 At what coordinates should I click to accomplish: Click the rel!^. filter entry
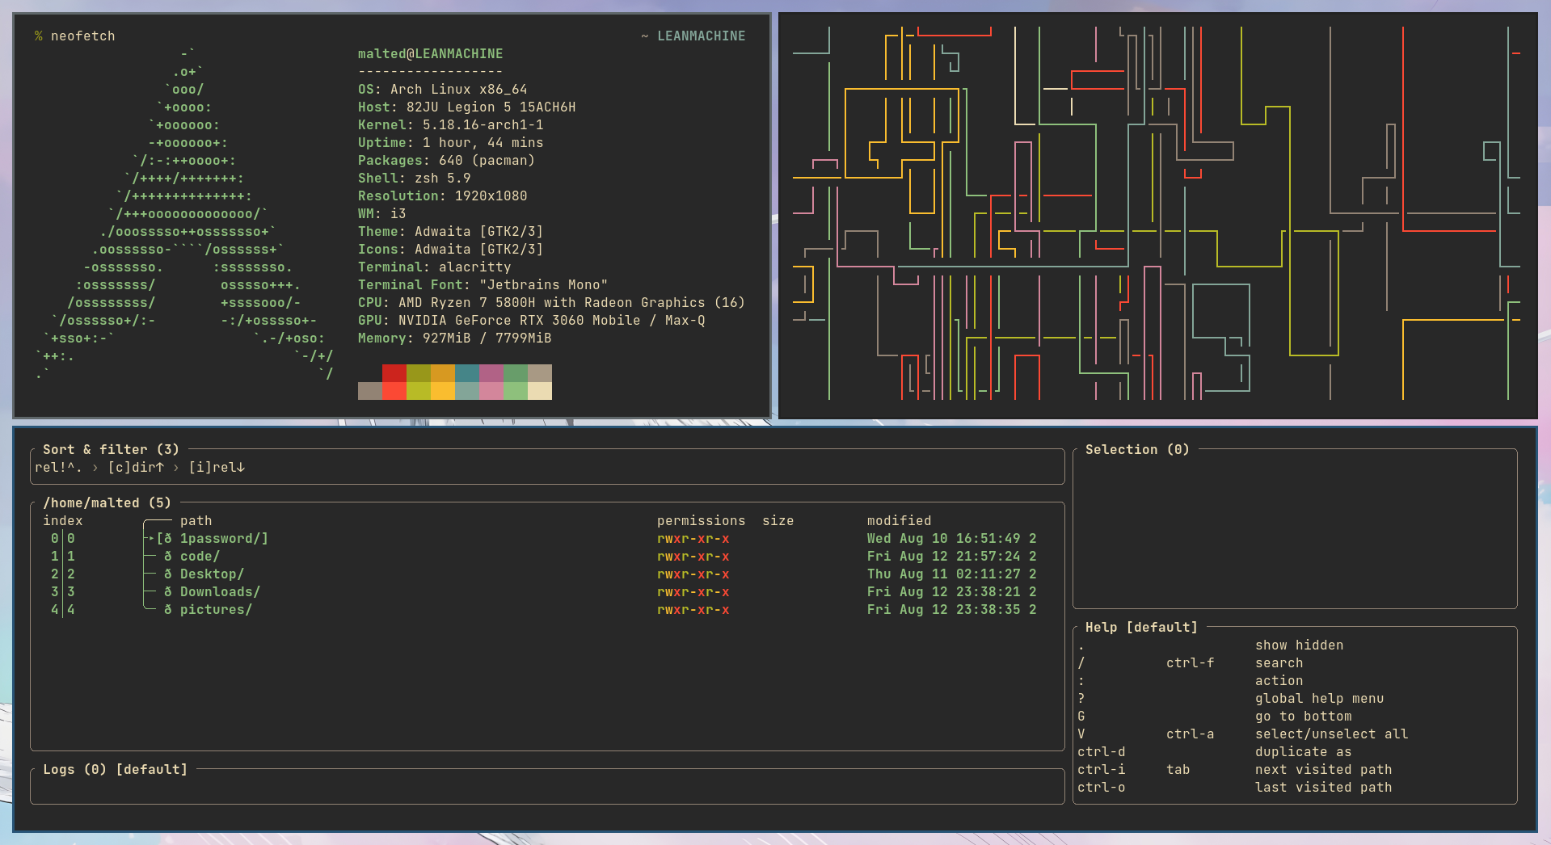[58, 468]
